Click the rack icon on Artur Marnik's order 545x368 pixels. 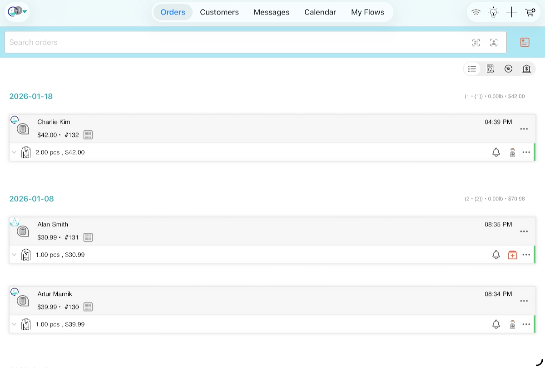[512, 324]
